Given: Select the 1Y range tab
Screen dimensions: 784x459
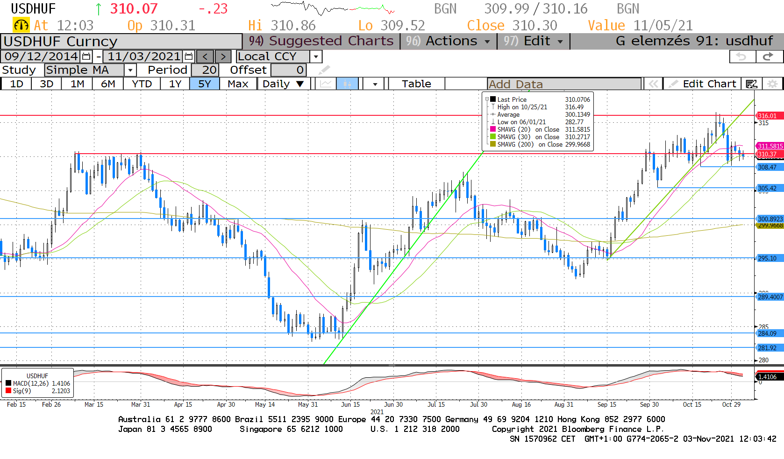Looking at the screenshot, I should coord(175,84).
